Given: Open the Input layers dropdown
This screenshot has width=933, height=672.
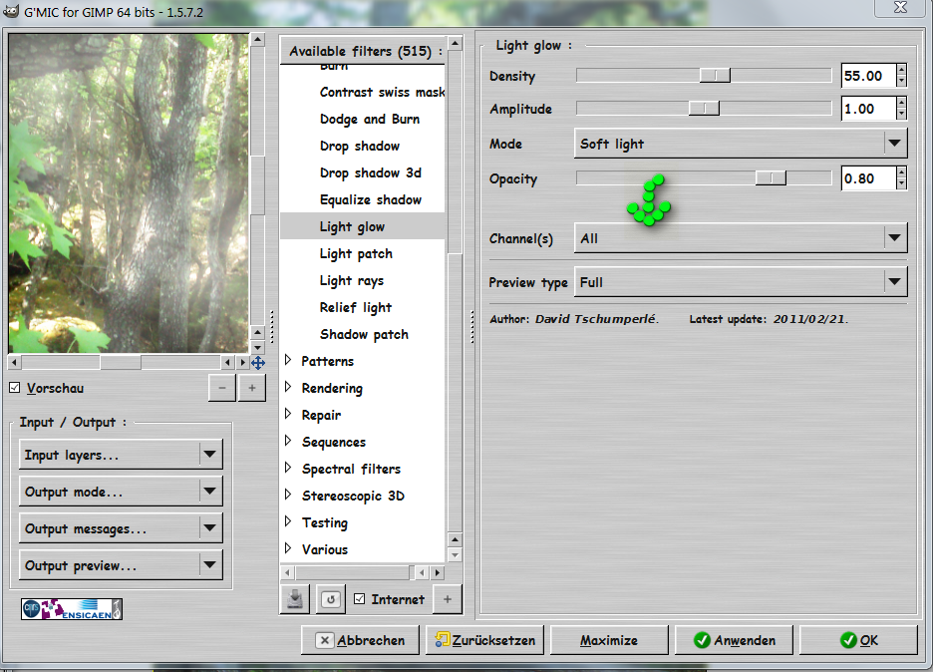Looking at the screenshot, I should pos(121,455).
